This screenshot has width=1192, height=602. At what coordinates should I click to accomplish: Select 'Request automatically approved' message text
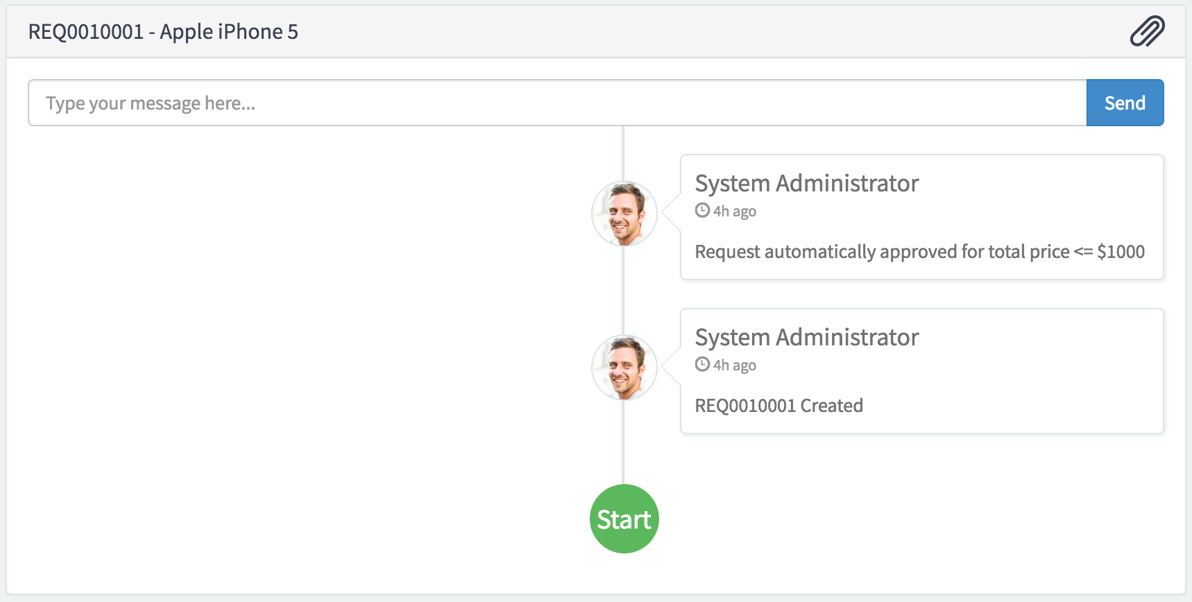pos(920,252)
